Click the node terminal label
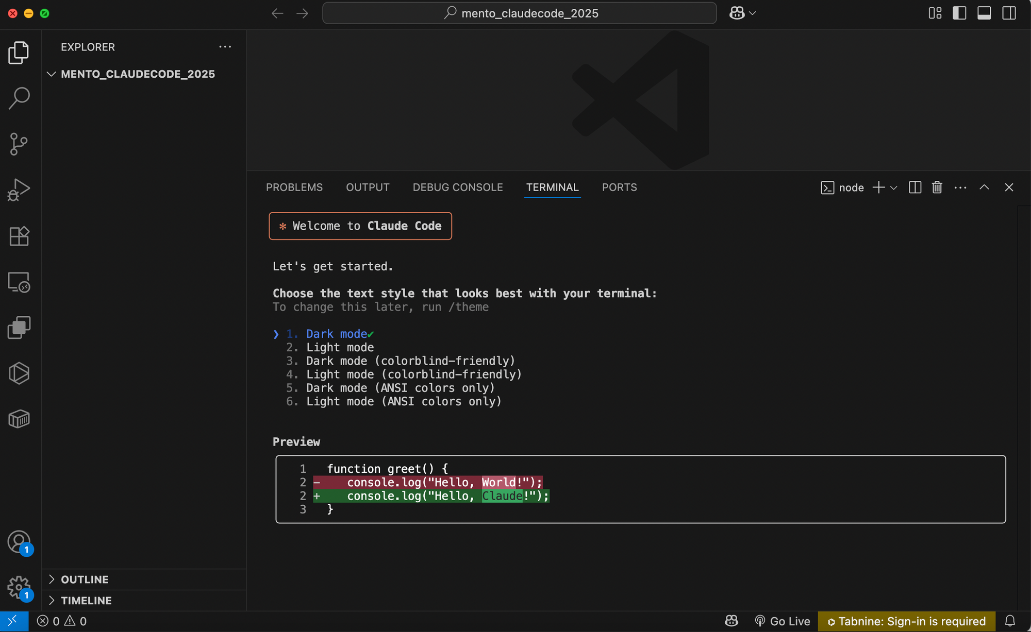 click(x=842, y=188)
